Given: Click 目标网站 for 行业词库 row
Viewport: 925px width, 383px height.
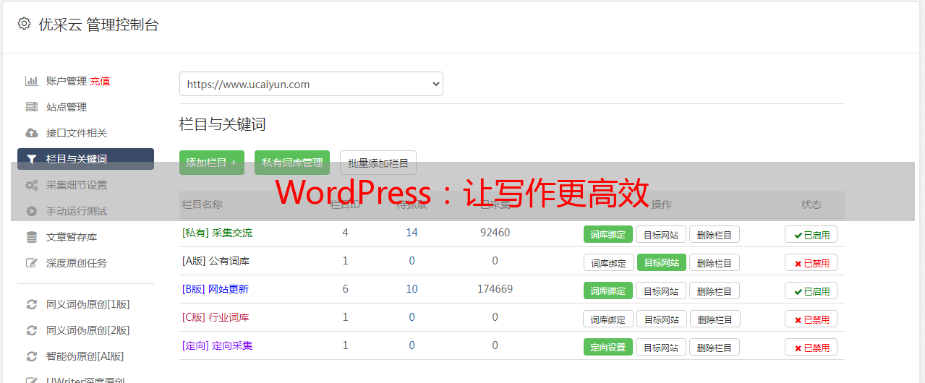Looking at the screenshot, I should 662,319.
